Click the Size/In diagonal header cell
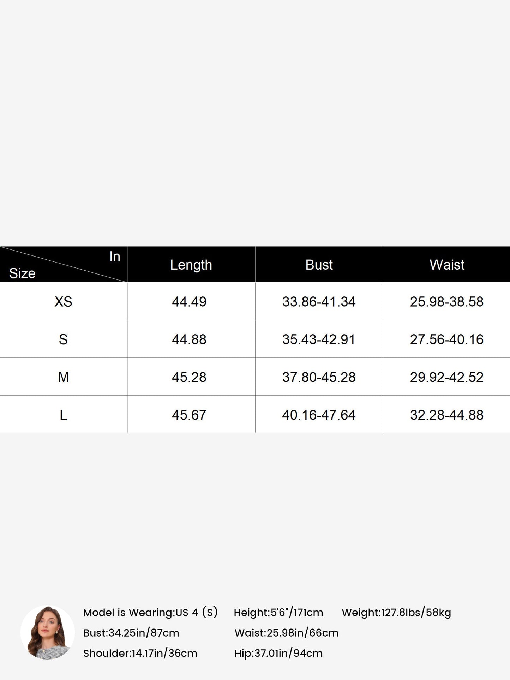The image size is (510, 680). click(x=64, y=265)
